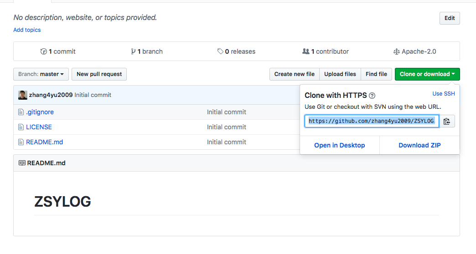The width and height of the screenshot is (476, 254).
Task: Click the contributors people icon
Action: (x=305, y=51)
